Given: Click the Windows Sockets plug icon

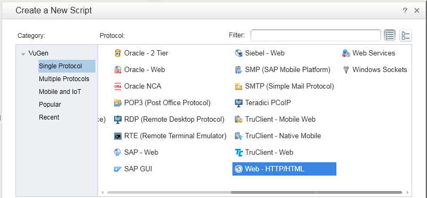Looking at the screenshot, I should pyautogui.click(x=346, y=70).
